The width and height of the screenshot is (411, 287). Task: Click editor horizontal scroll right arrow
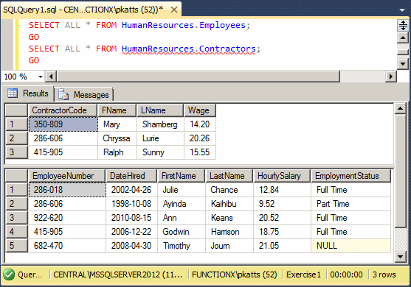391,77
